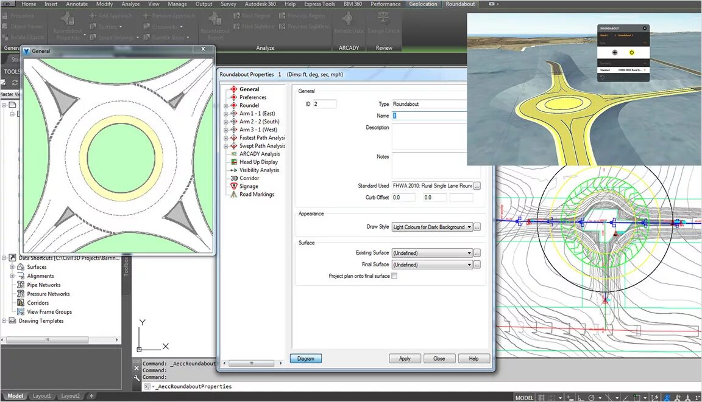Viewport: 702px width, 402px height.
Task: Enable Project plan onto final surface
Action: 394,276
